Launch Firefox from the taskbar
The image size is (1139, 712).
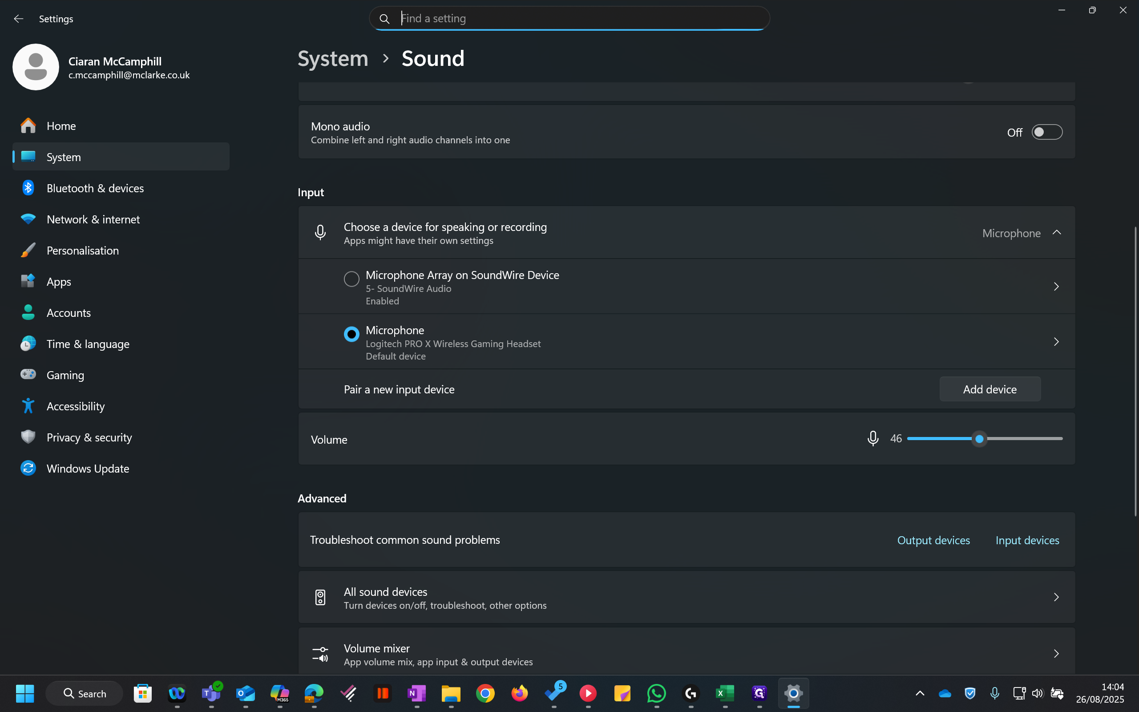point(520,693)
